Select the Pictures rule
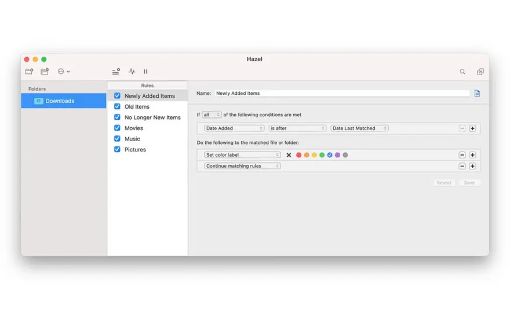Screen dimensions: 510x318 tap(135, 150)
